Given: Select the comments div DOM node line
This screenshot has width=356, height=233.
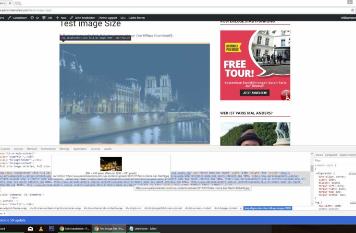Looking at the screenshot, I should 22,195.
